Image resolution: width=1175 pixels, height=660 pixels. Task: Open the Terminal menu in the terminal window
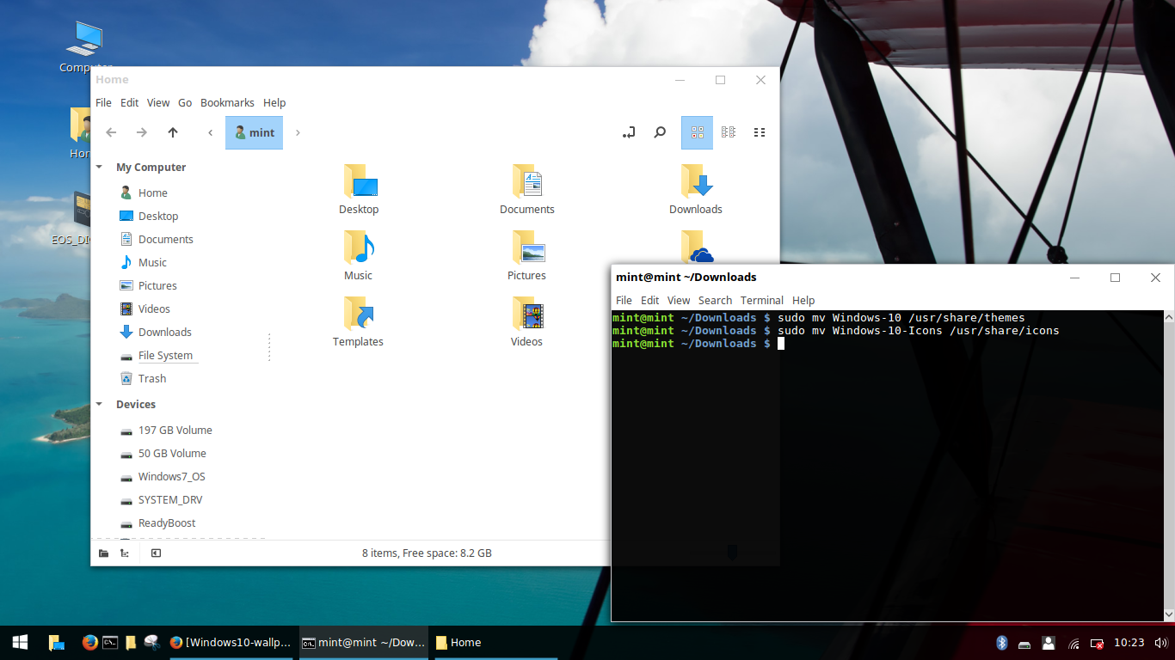click(x=761, y=300)
